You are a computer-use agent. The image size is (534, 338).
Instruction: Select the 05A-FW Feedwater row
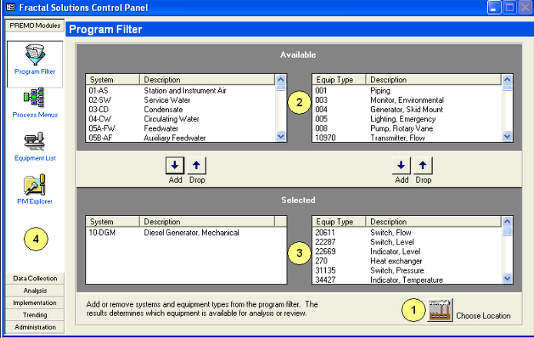pyautogui.click(x=181, y=129)
